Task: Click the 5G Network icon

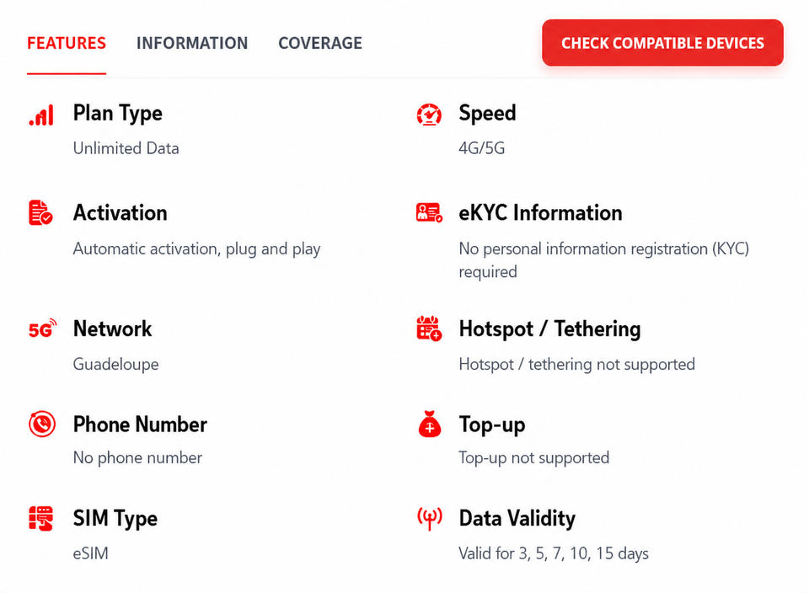Action: pyautogui.click(x=42, y=329)
